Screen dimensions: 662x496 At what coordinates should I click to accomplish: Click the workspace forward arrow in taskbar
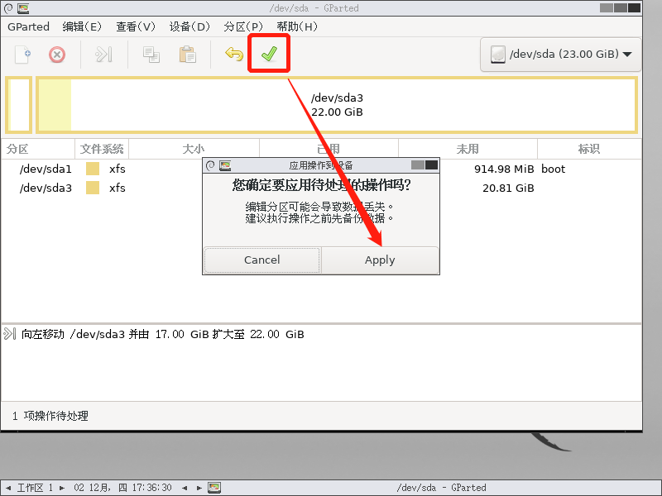[x=62, y=488]
